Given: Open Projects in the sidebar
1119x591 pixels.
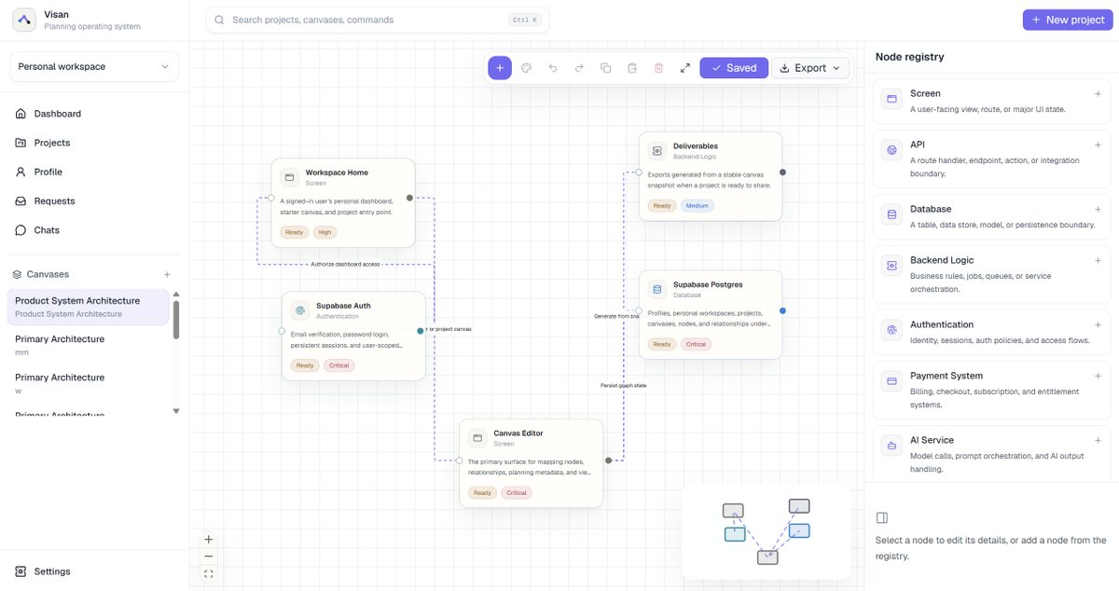Looking at the screenshot, I should pyautogui.click(x=94, y=143).
